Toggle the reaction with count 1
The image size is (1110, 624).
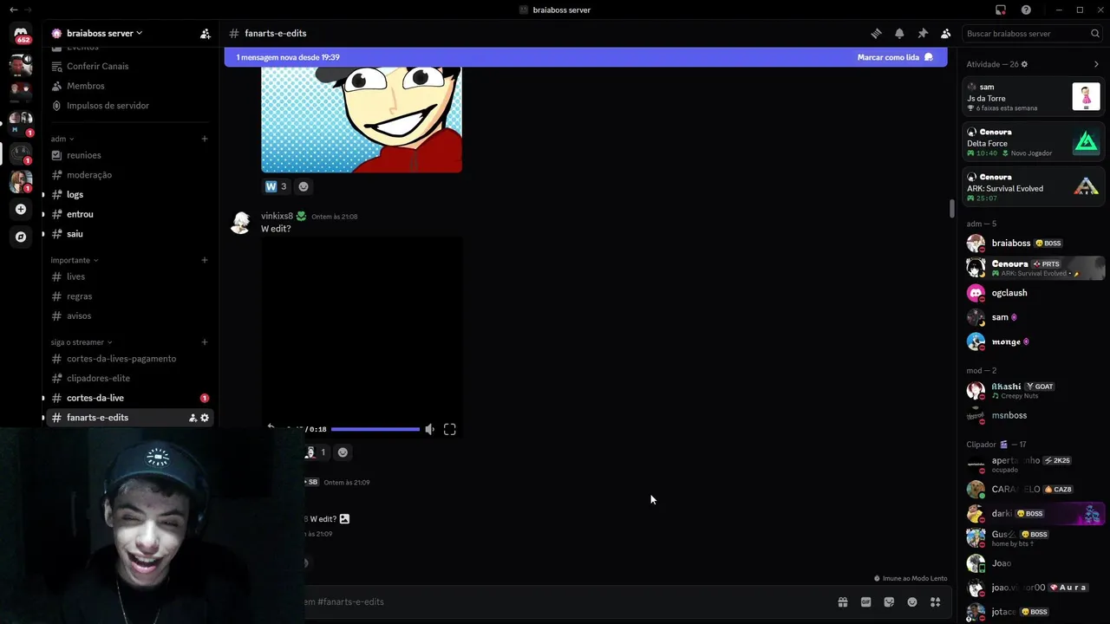tap(316, 452)
